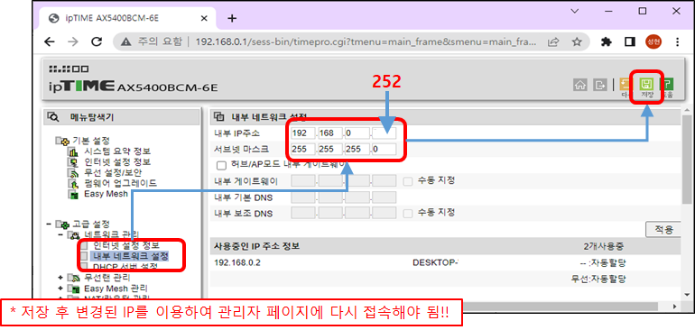Click the tab search chevron in title bar

[575, 11]
